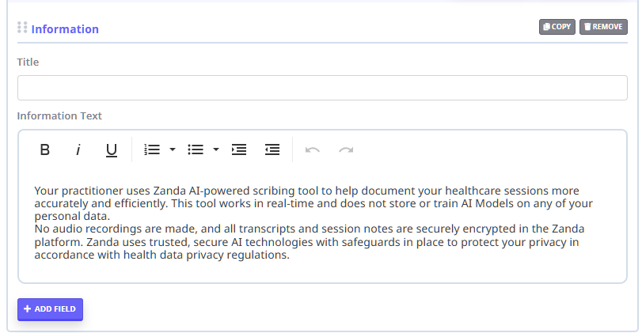Image resolution: width=642 pixels, height=333 pixels.
Task: Click the undo arrow in toolbar
Action: tap(313, 149)
